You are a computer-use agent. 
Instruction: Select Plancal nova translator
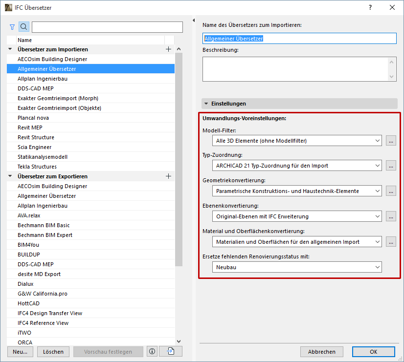[90, 118]
